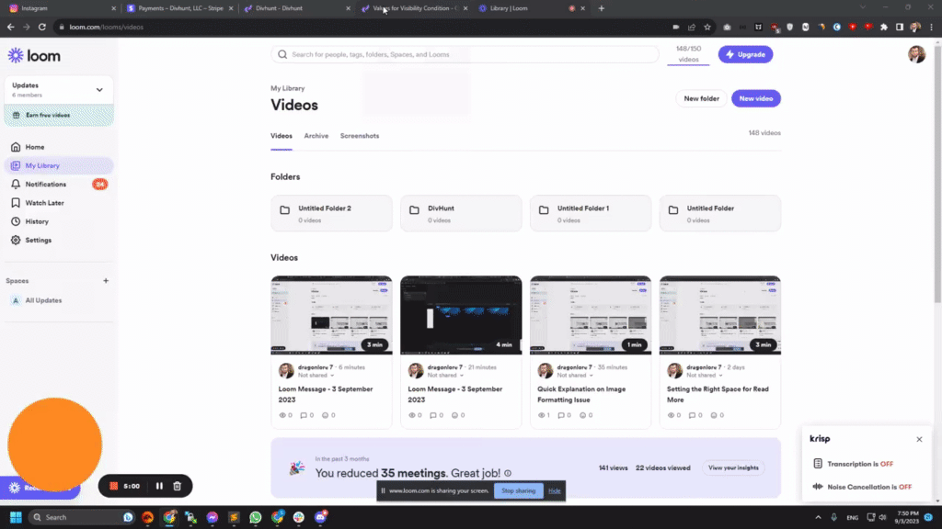Image resolution: width=942 pixels, height=529 pixels.
Task: Open browser extensions puzzle icon
Action: (x=884, y=27)
